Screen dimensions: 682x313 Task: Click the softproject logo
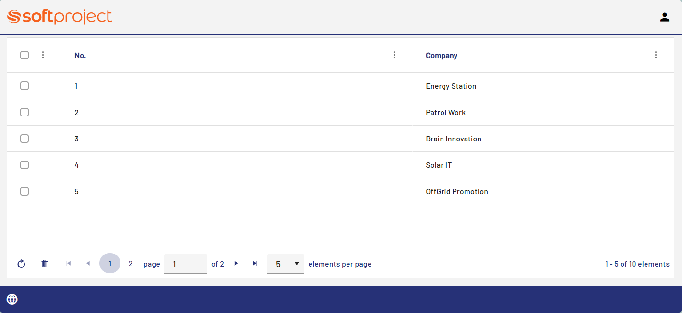pos(60,17)
